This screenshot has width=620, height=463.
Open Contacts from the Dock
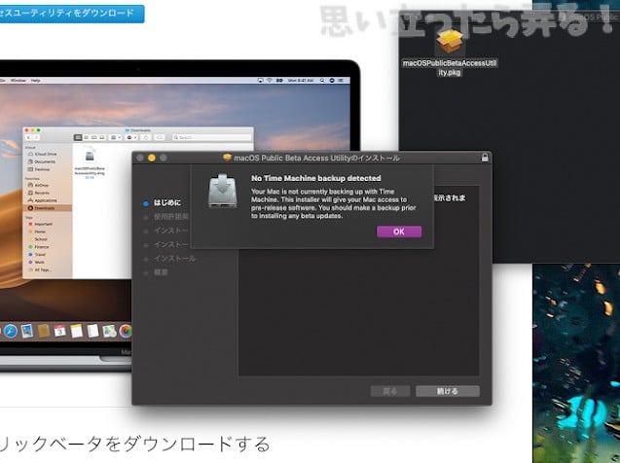(44, 331)
